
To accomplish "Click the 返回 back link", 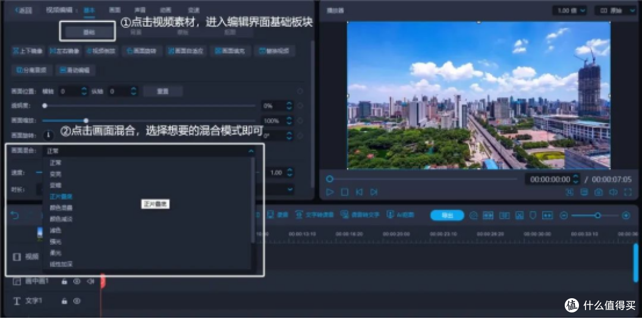I will click(x=23, y=10).
